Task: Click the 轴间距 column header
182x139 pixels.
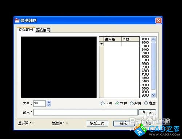Action: 112,39
